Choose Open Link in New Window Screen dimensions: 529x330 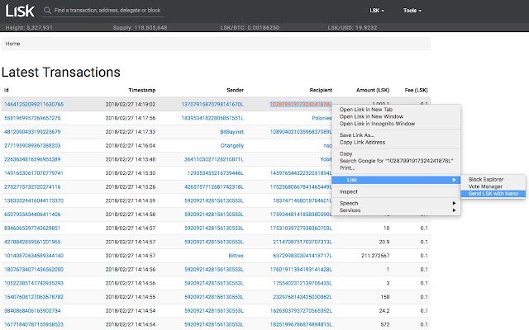point(371,116)
